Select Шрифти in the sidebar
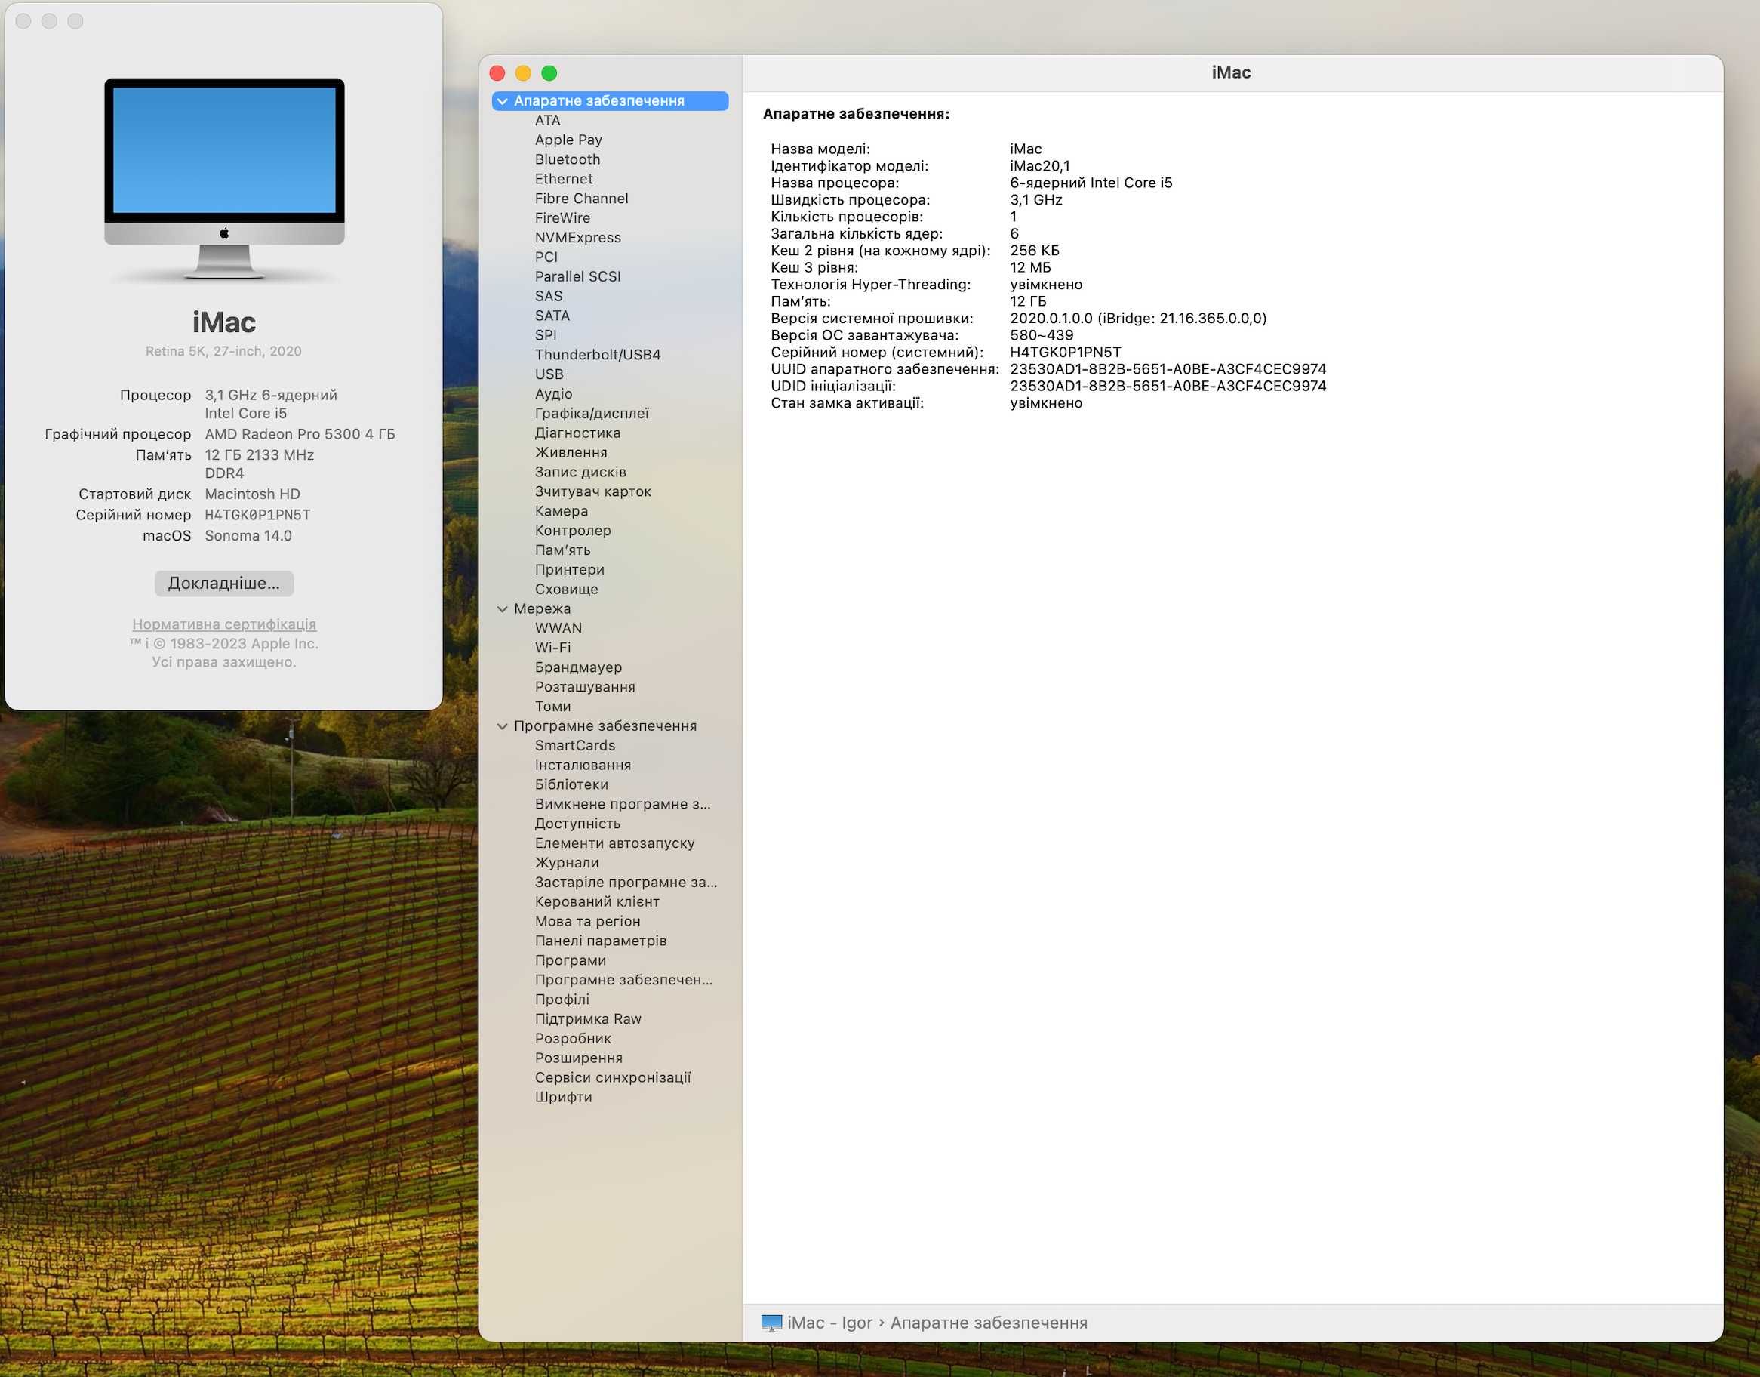The image size is (1760, 1377). [x=562, y=1097]
